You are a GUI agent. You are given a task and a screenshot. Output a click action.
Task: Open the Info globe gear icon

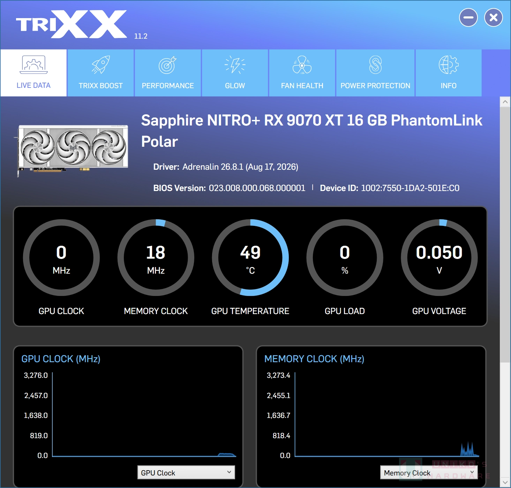pyautogui.click(x=448, y=65)
